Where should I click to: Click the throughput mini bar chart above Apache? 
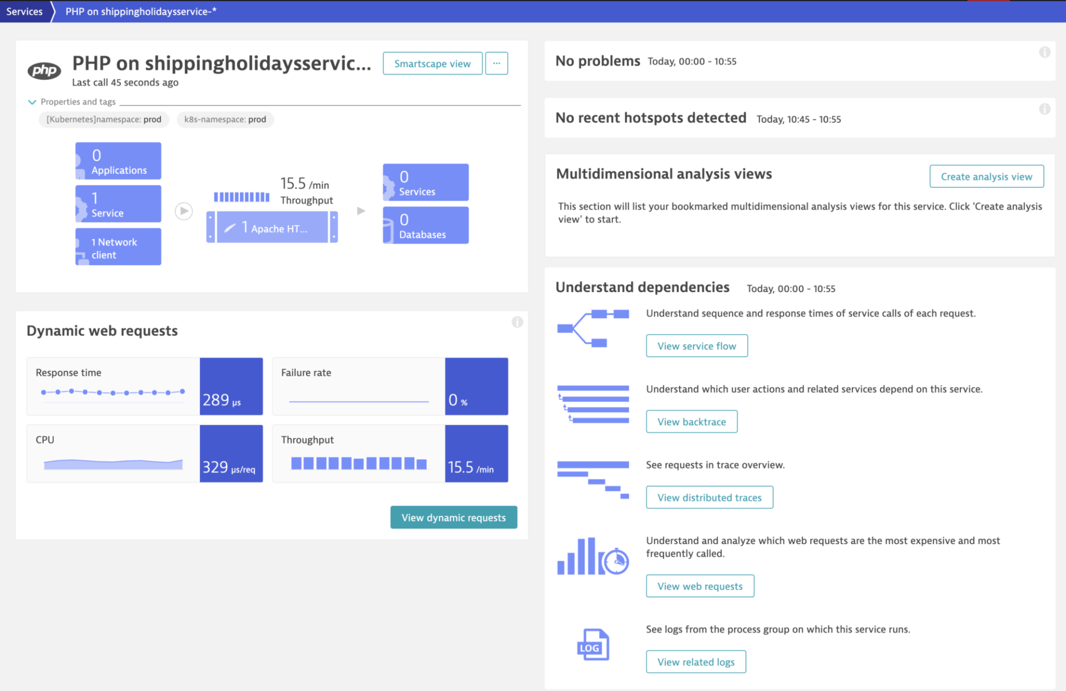(x=242, y=197)
